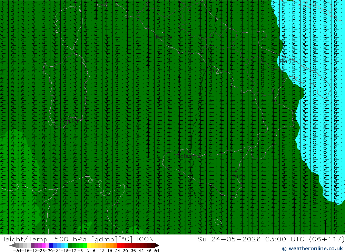Screen dimensions: 345x252
Task: Click the Cagliari city label
Action: (70, 121)
